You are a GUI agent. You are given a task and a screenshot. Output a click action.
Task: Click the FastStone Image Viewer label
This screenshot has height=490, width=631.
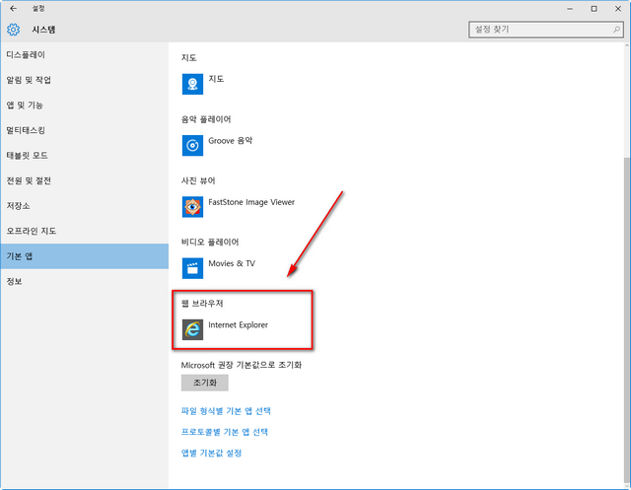(x=251, y=202)
